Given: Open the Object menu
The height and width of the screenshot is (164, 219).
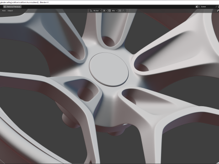Looking at the screenshot, I should pyautogui.click(x=10, y=10).
